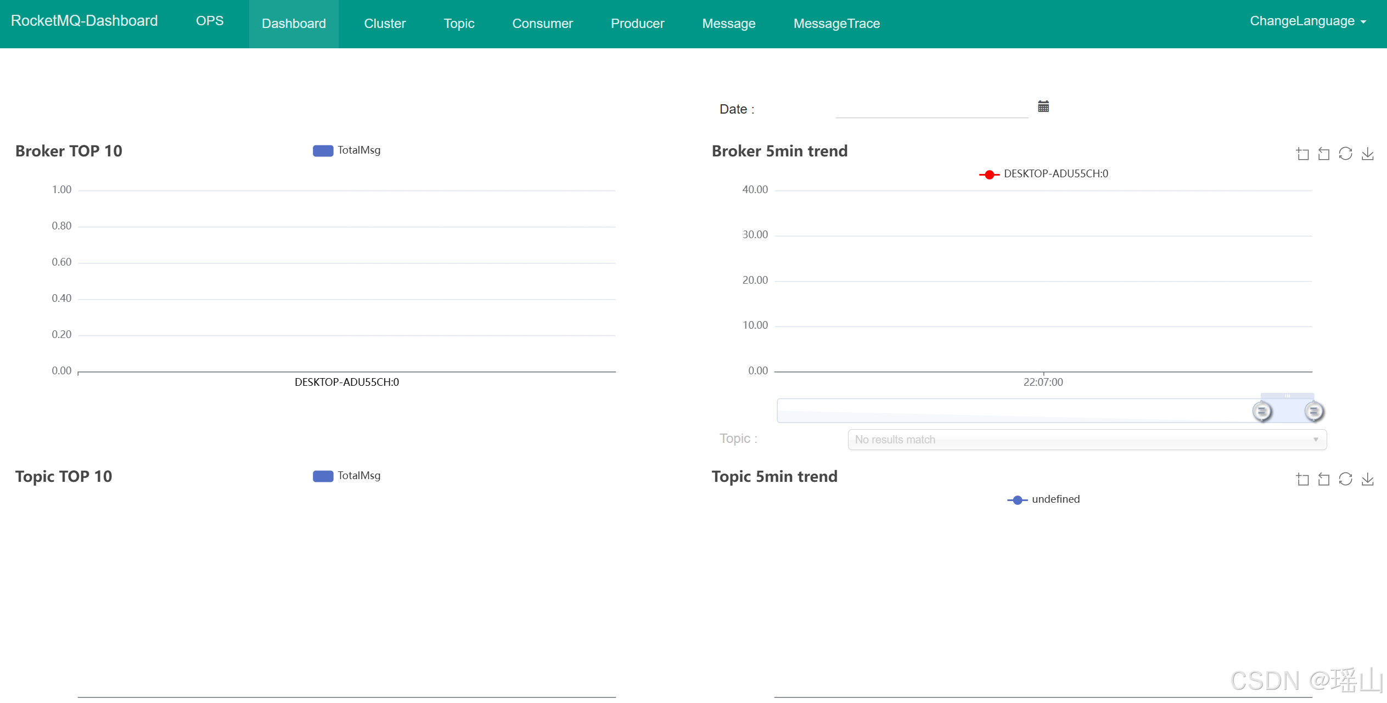The width and height of the screenshot is (1387, 703).
Task: Download Broker 5min trend as image
Action: pos(1367,154)
